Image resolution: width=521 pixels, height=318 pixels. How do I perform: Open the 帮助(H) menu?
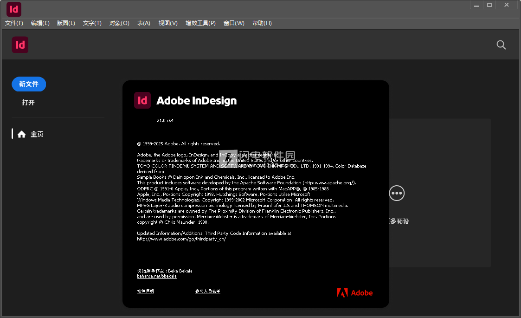click(x=262, y=23)
